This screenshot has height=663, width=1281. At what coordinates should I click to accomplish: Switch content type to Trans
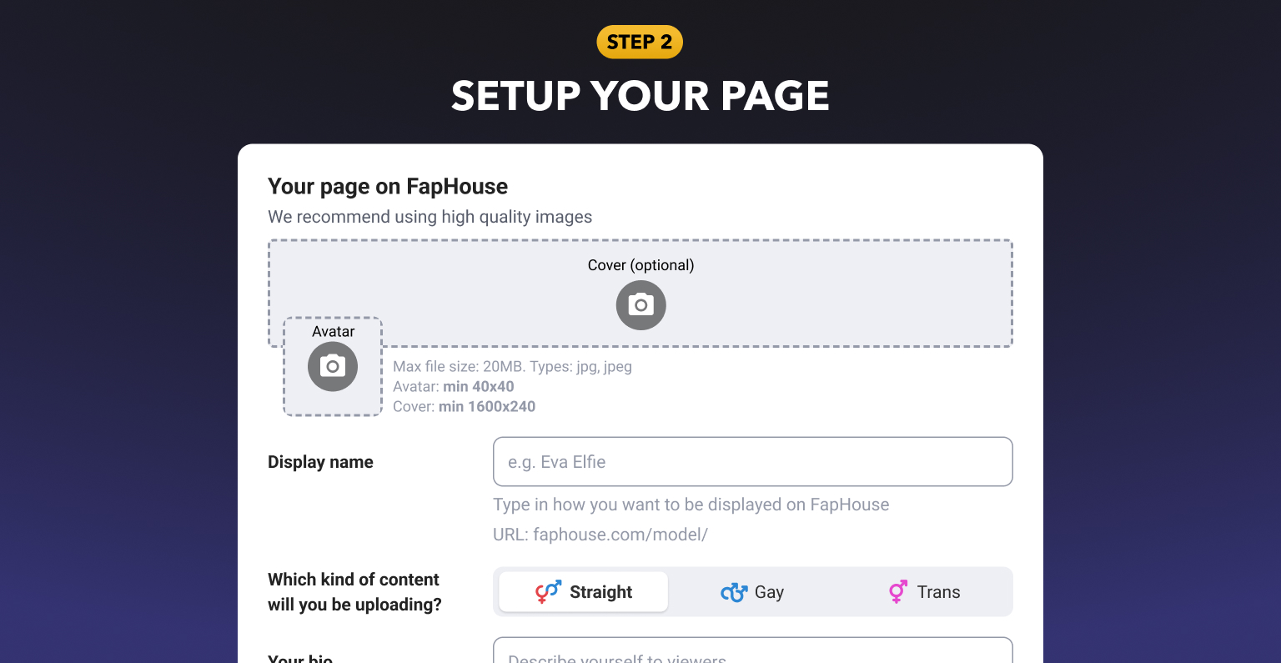pyautogui.click(x=924, y=592)
